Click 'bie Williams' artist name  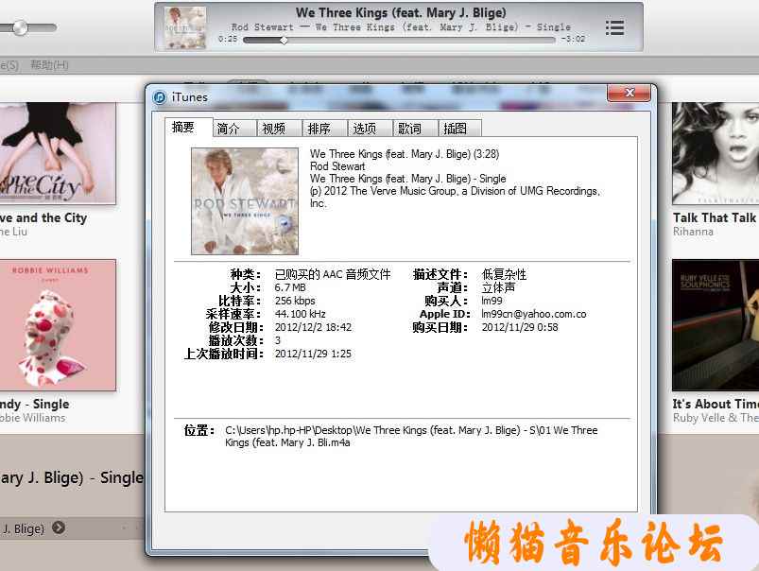(x=32, y=418)
